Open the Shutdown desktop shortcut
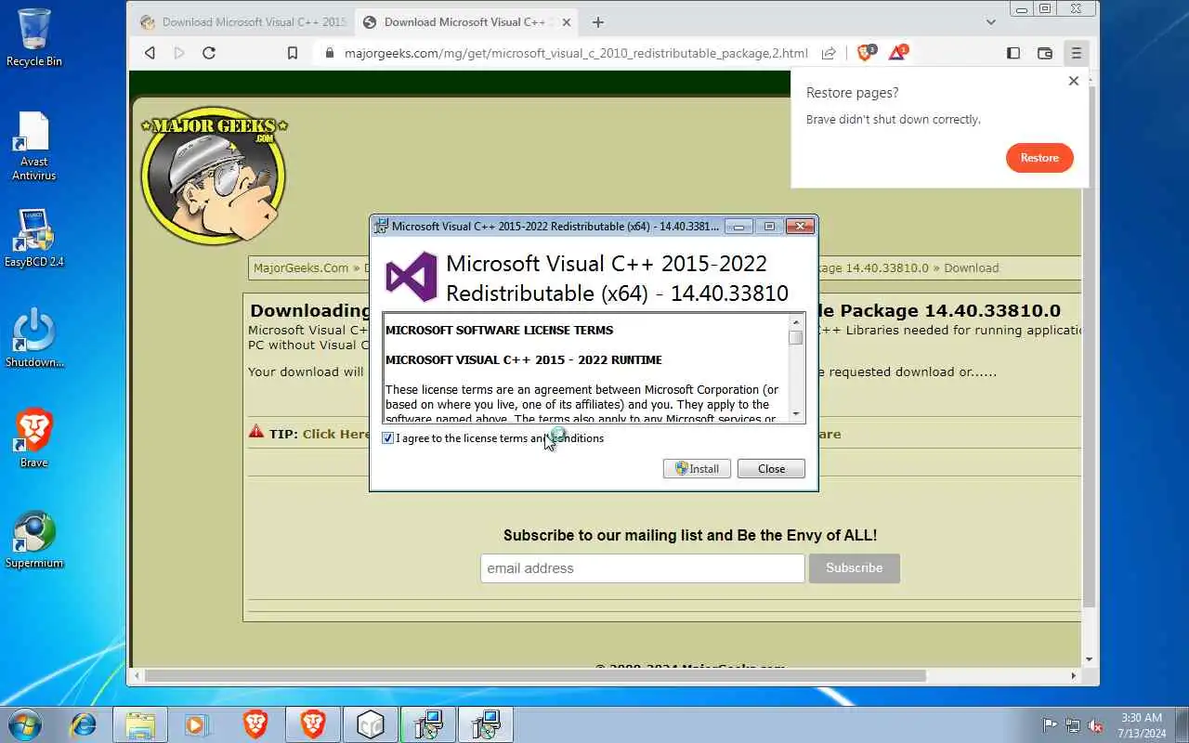 (x=34, y=337)
